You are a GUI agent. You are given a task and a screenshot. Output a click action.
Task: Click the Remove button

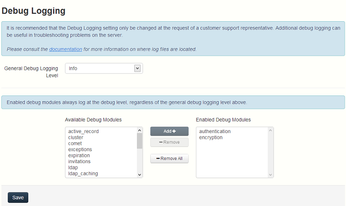pyautogui.click(x=169, y=142)
